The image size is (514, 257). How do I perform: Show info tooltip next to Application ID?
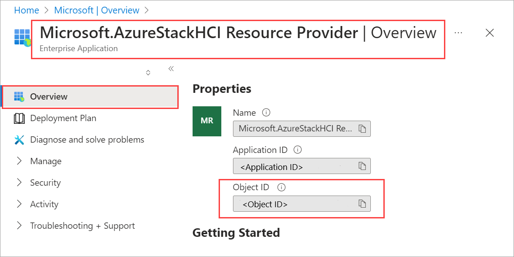pos(298,150)
